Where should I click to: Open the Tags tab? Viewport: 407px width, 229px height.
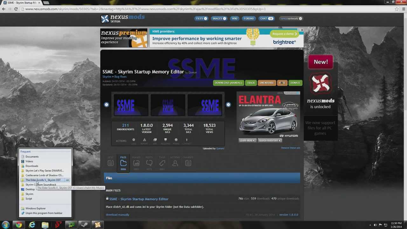[x=162, y=163]
